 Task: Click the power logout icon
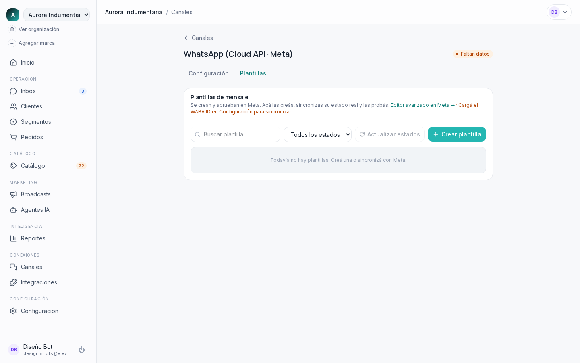pos(82,350)
